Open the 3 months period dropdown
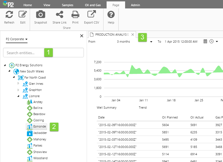 click(151, 42)
